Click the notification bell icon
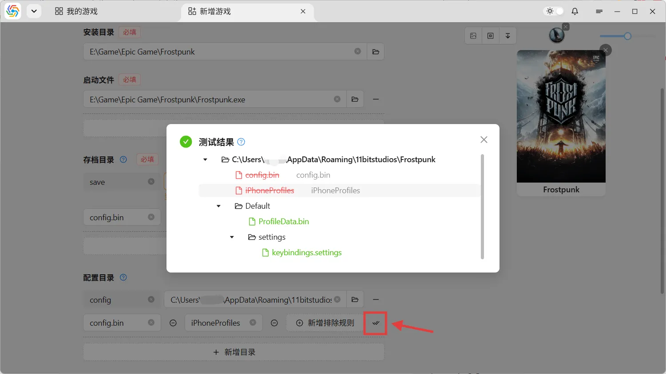Viewport: 666px width, 374px height. (x=575, y=12)
